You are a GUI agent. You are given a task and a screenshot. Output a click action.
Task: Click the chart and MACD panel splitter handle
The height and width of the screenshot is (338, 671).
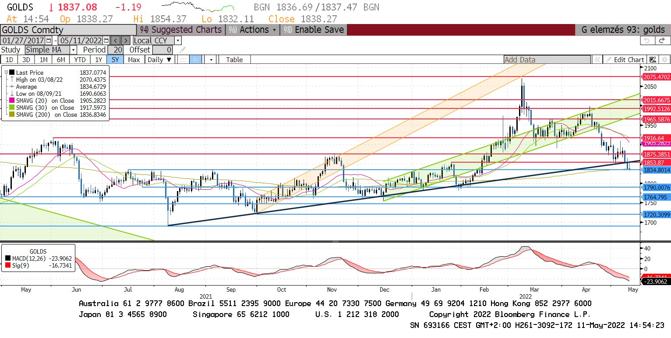(335, 241)
